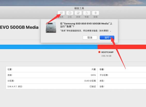Click the 内置 location value
Screen dimensions: 146x107
click(x=94, y=69)
